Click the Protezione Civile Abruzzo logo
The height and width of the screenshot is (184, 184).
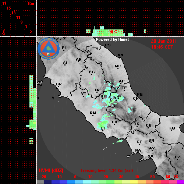coord(49,49)
